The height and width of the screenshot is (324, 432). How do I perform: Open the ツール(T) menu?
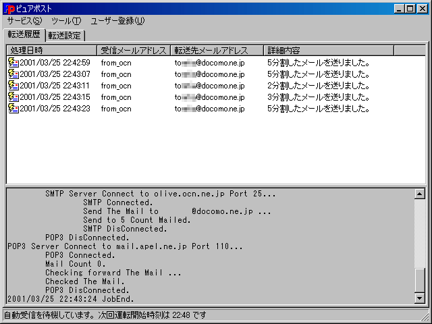(x=65, y=21)
